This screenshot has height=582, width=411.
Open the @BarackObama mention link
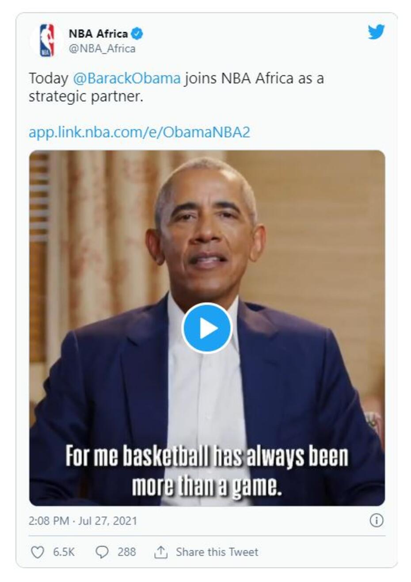tap(126, 78)
